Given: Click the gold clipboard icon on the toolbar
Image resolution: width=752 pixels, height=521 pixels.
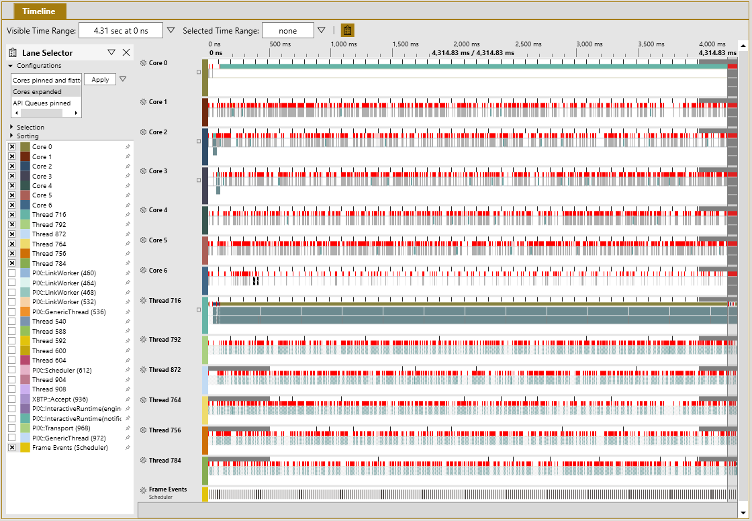Looking at the screenshot, I should (x=346, y=30).
